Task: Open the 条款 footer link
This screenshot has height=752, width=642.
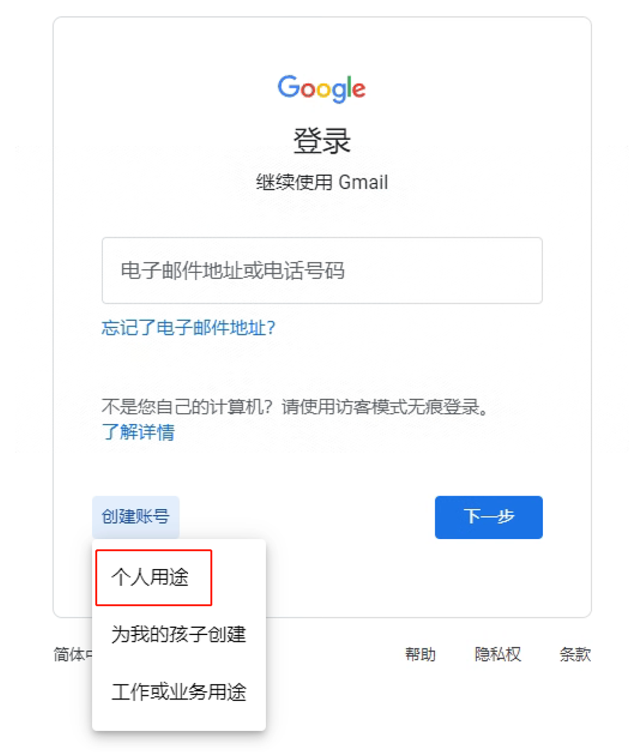Action: [x=575, y=654]
